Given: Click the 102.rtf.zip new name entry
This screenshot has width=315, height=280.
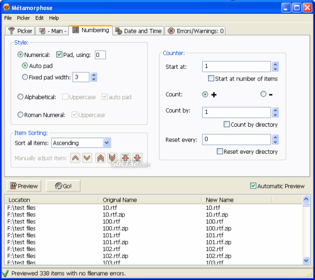Looking at the screenshot, I should (218, 256).
